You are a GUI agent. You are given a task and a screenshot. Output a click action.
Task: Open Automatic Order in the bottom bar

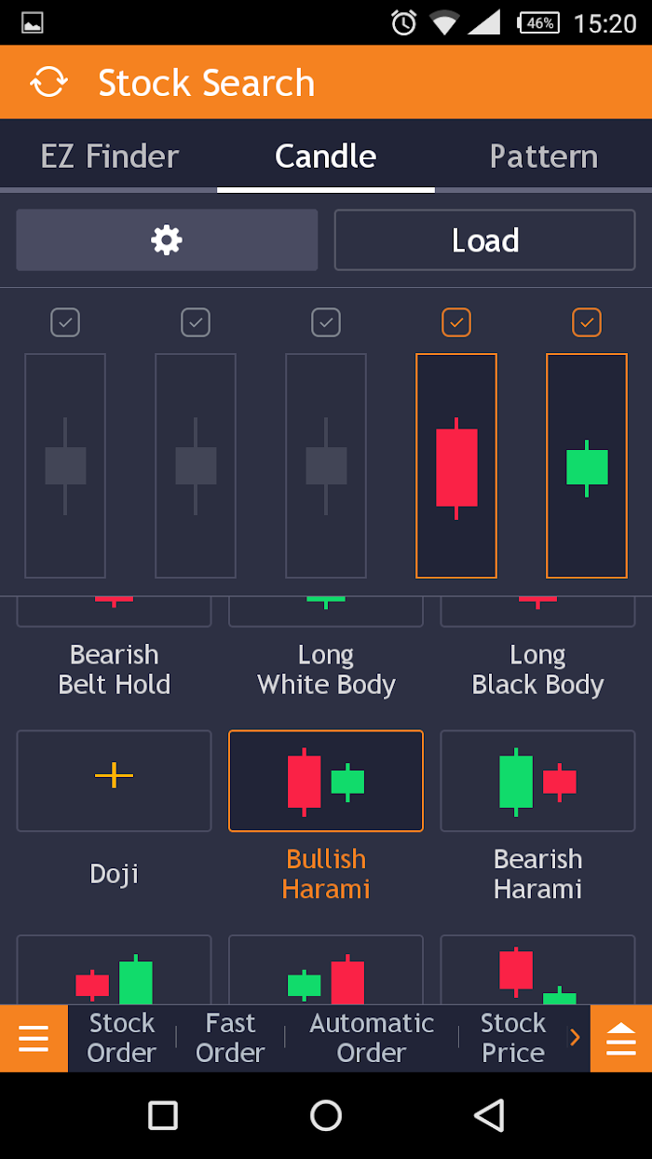(372, 1038)
